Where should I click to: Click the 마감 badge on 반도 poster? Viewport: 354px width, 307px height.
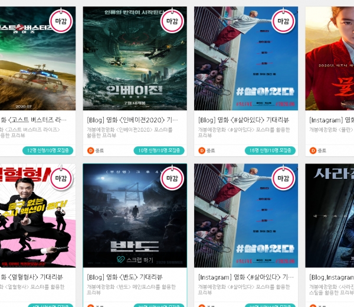point(172,178)
